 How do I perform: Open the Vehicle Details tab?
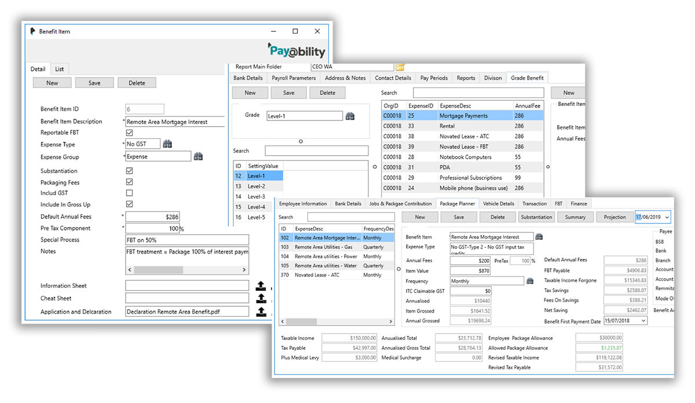coord(498,204)
